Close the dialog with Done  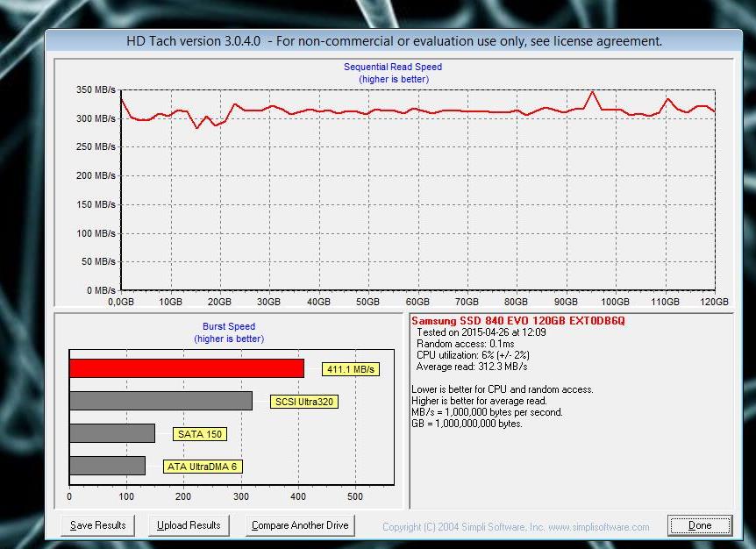(x=700, y=525)
